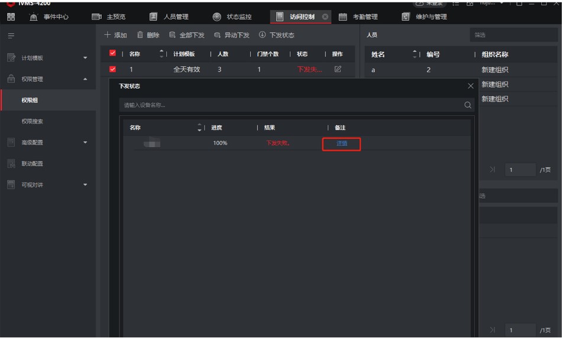The width and height of the screenshot is (563, 338).
Task: Click the 备注 column header
Action: [339, 128]
